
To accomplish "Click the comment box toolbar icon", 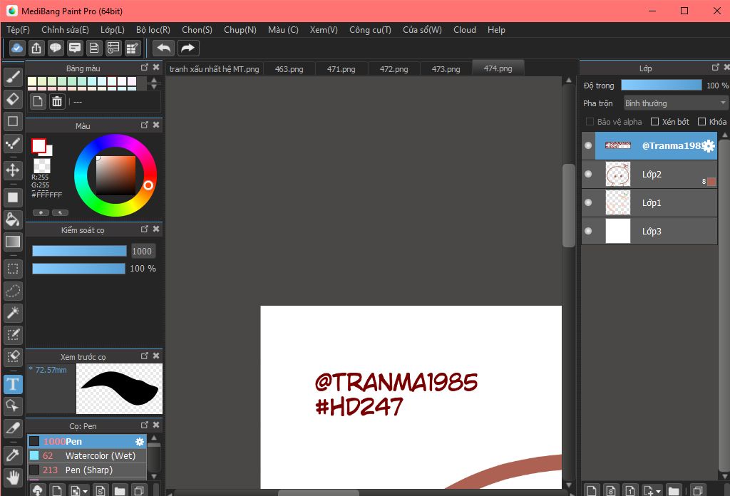I will pos(74,48).
